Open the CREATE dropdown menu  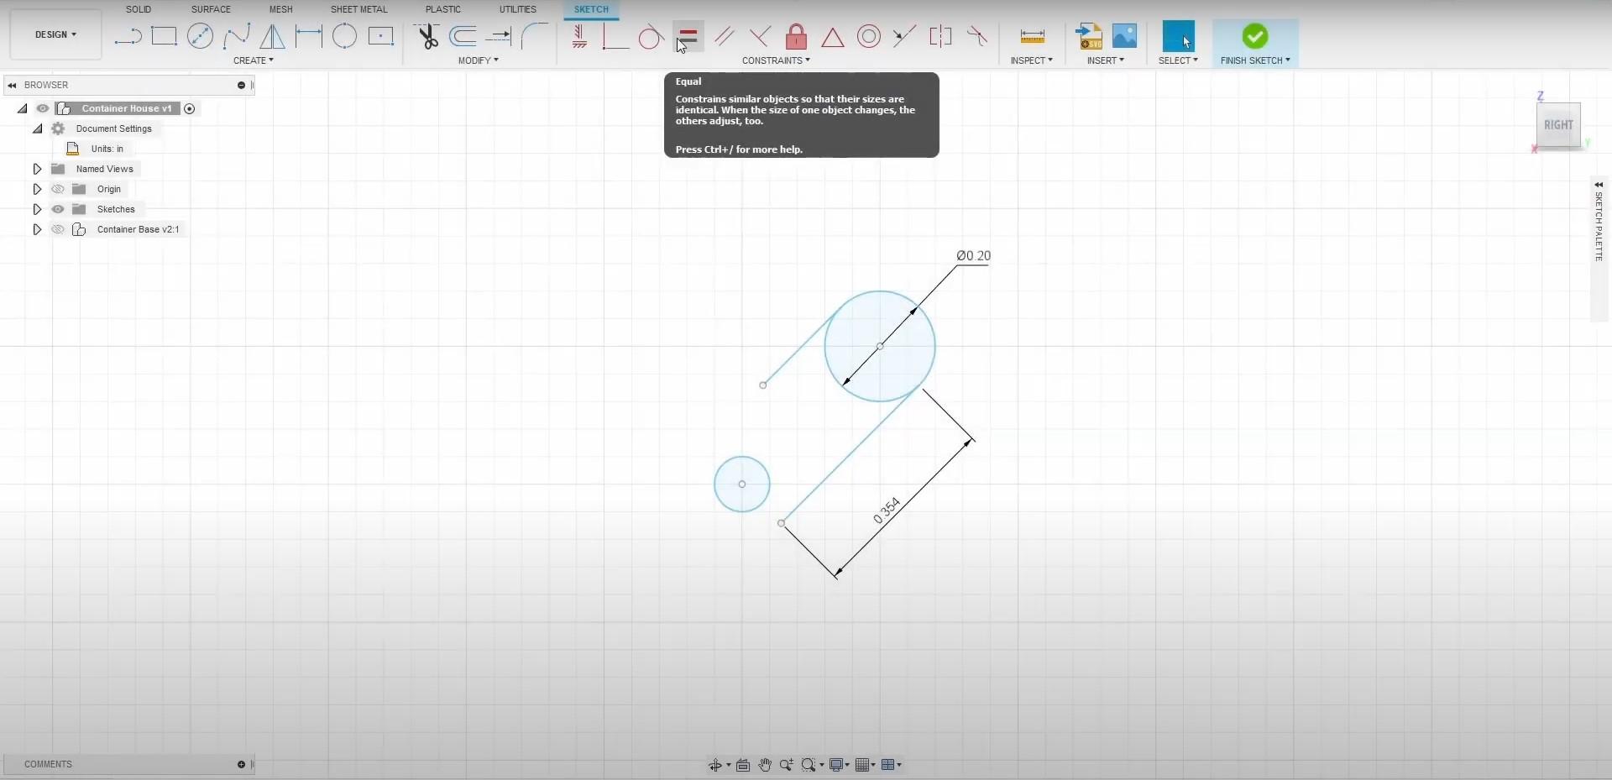[254, 60]
